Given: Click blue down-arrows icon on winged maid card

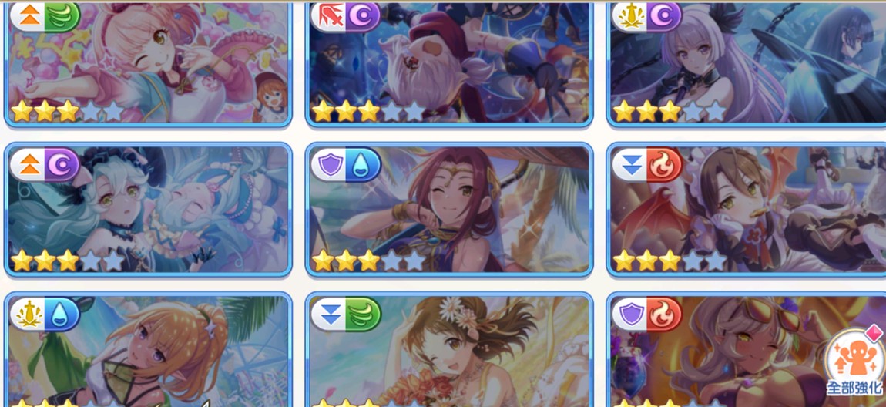Looking at the screenshot, I should (630, 165).
